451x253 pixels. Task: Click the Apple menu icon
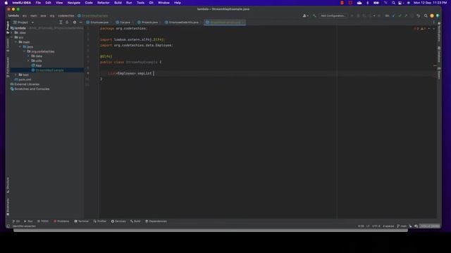(6, 3)
